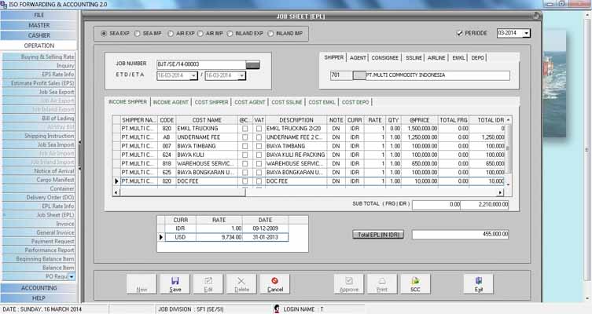Click the Print icon button

382,283
